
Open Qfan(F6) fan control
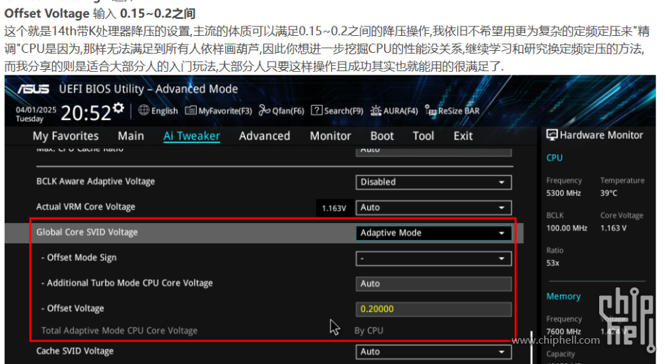[281, 110]
